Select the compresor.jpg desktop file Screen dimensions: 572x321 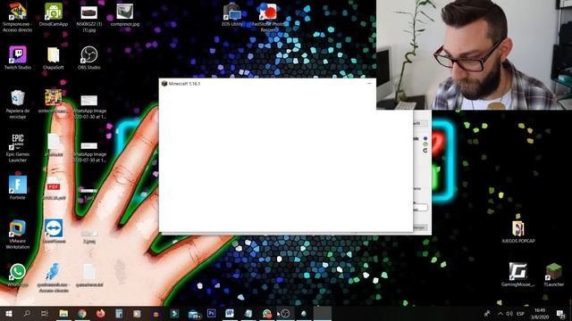tap(125, 15)
